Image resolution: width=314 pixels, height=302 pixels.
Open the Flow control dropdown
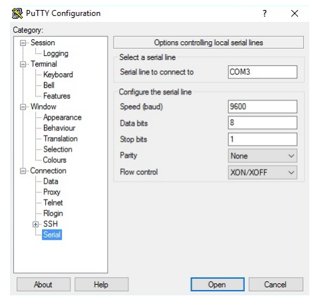263,172
